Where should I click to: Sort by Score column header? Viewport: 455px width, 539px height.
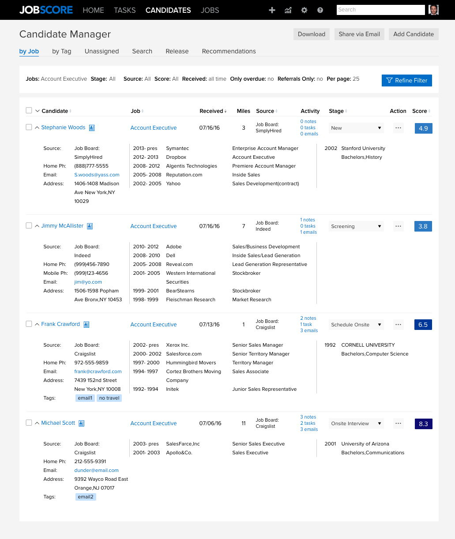click(x=421, y=111)
